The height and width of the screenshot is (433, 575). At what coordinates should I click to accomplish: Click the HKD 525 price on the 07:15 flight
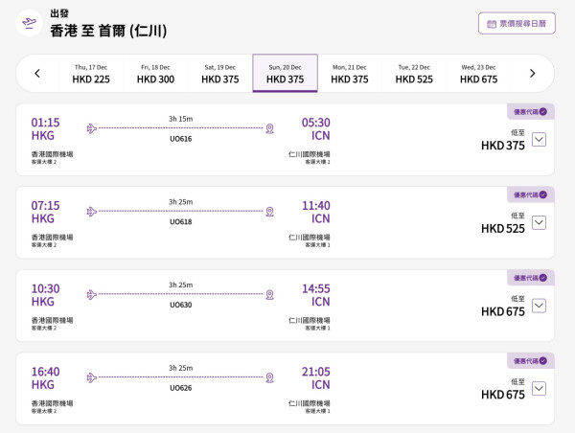(x=503, y=229)
